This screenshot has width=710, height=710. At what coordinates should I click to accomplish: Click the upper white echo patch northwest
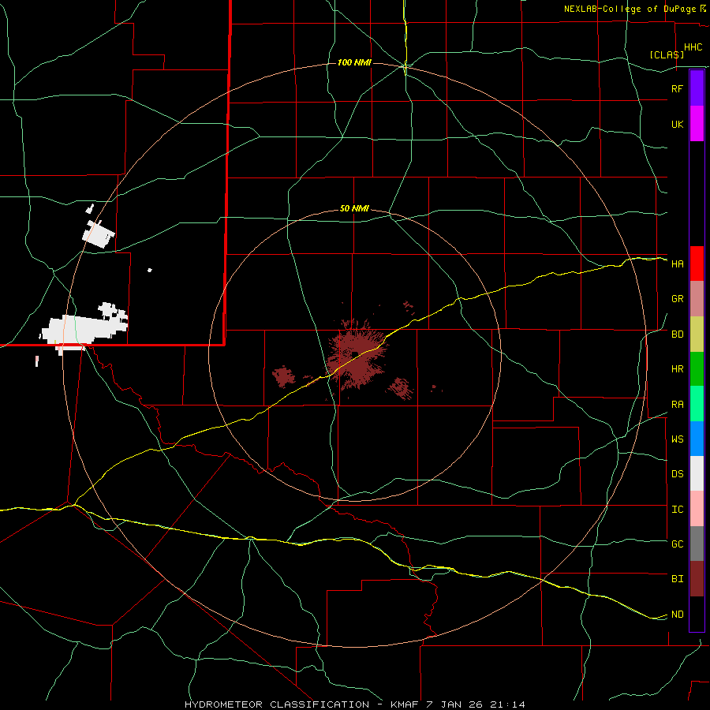tap(99, 234)
